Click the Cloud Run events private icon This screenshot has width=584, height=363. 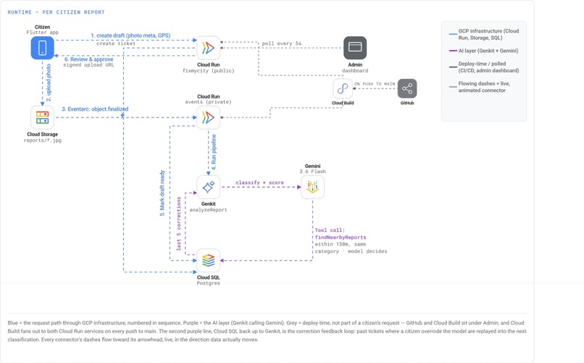[208, 117]
